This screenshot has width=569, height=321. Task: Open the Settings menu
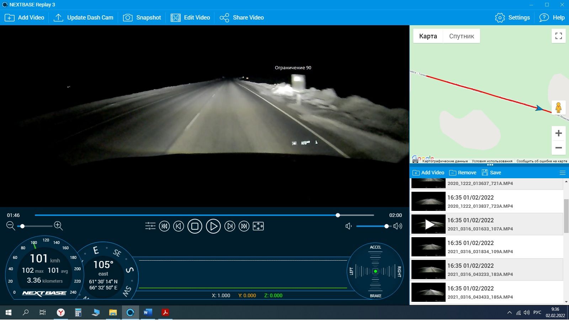pyautogui.click(x=512, y=18)
